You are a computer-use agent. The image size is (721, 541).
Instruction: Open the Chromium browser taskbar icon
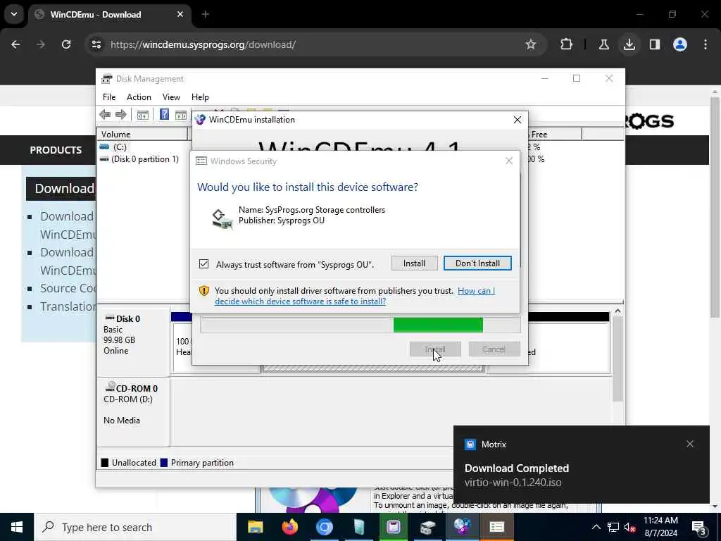tap(324, 527)
